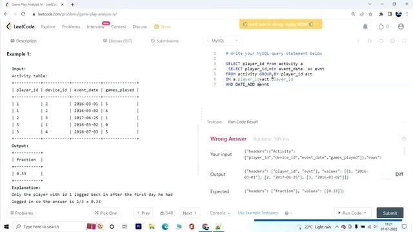Open the Problems list button at bottom
The height and width of the screenshot is (232, 413).
(x=21, y=213)
